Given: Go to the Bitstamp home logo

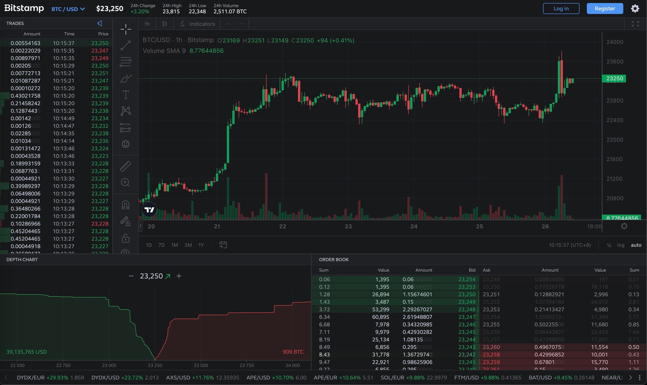Looking at the screenshot, I should [24, 8].
